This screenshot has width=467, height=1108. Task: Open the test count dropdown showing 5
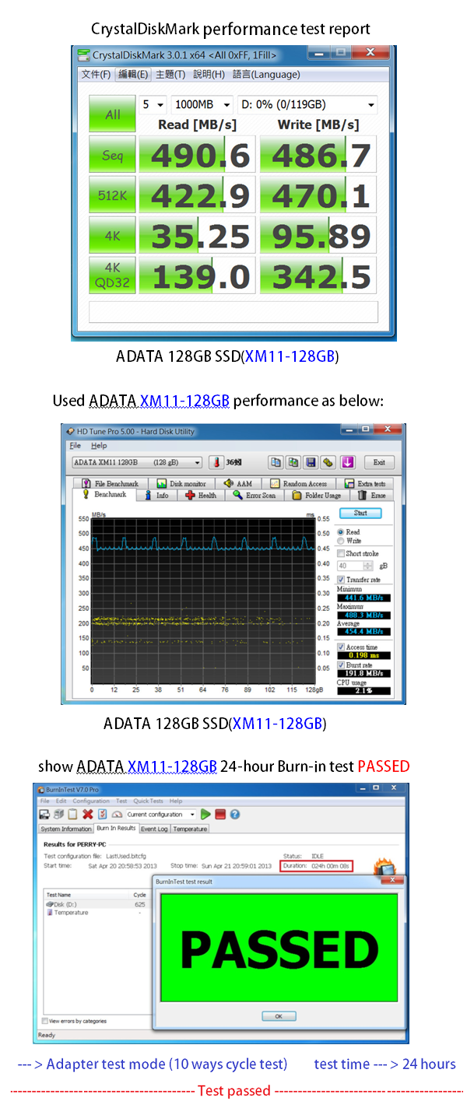click(153, 104)
